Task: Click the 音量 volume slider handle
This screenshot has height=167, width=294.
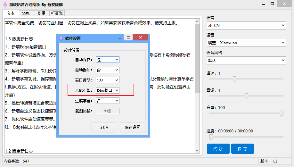Action: pos(282,113)
